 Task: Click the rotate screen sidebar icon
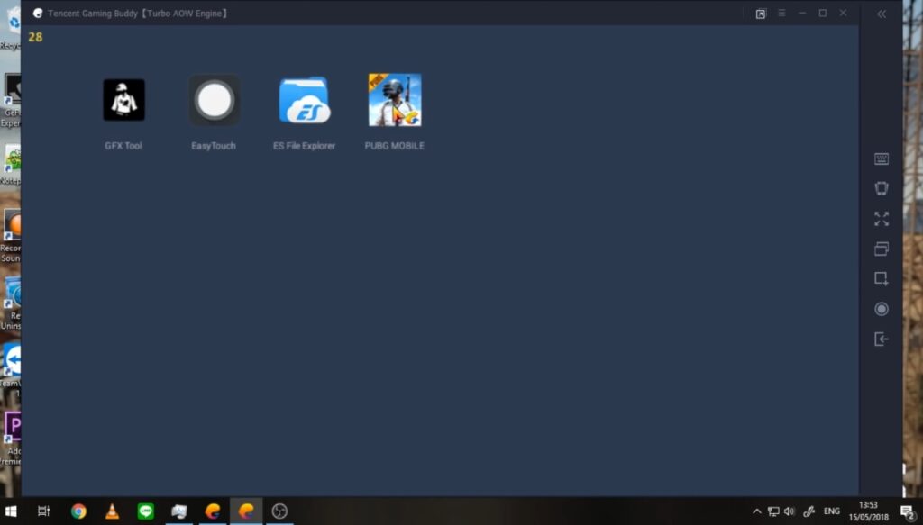click(x=882, y=188)
